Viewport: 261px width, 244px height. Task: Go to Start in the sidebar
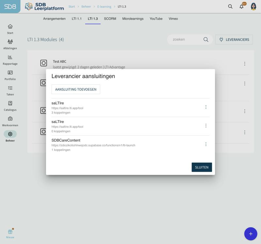[10, 29]
